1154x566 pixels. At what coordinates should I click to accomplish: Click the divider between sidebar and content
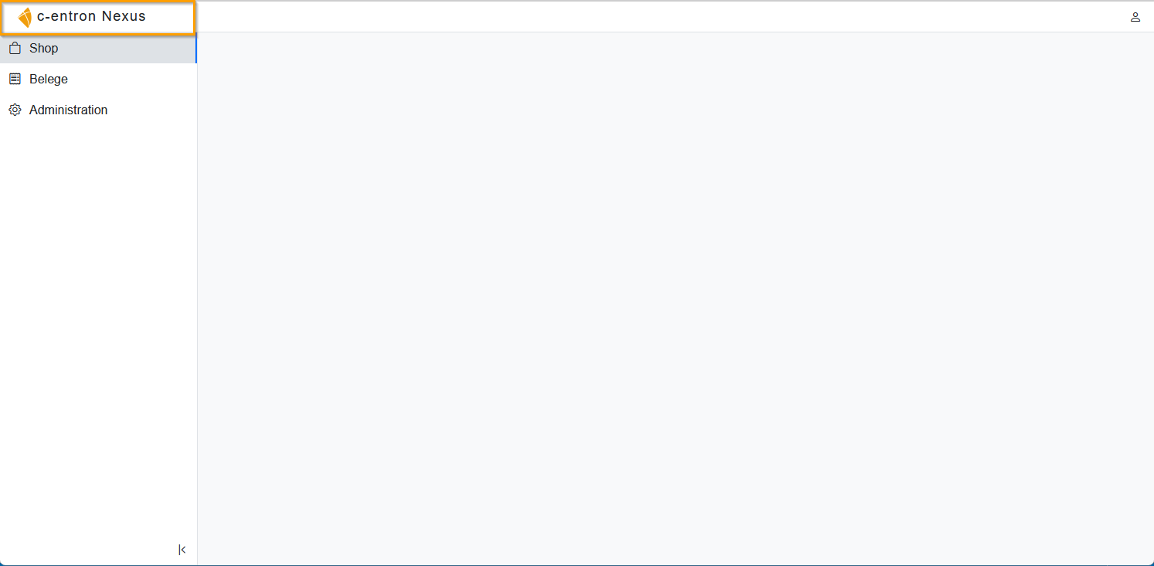(197, 309)
